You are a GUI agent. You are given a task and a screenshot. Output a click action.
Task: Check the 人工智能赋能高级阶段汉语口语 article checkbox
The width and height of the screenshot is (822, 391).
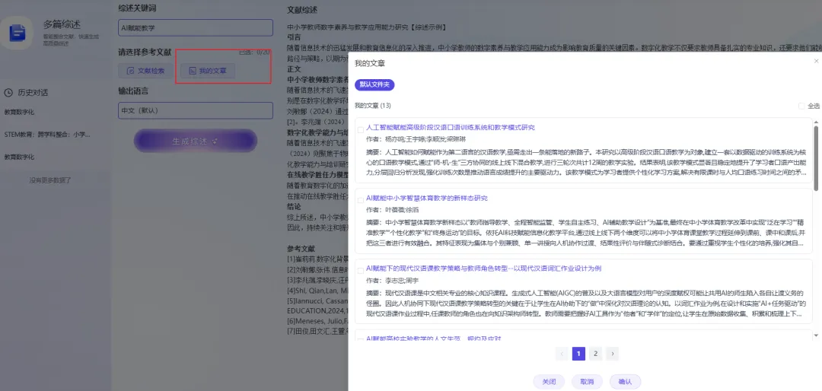360,129
